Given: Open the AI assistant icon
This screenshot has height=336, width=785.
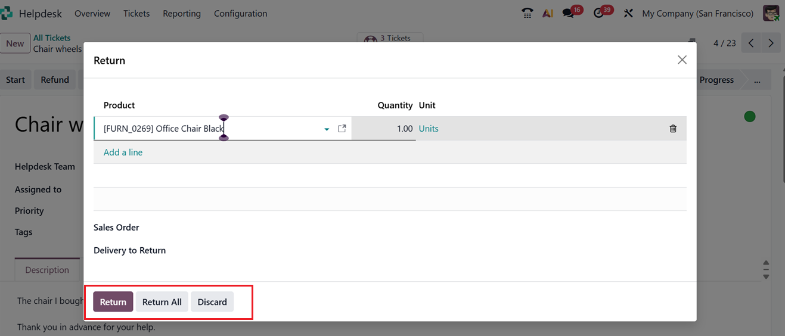Looking at the screenshot, I should pos(548,13).
